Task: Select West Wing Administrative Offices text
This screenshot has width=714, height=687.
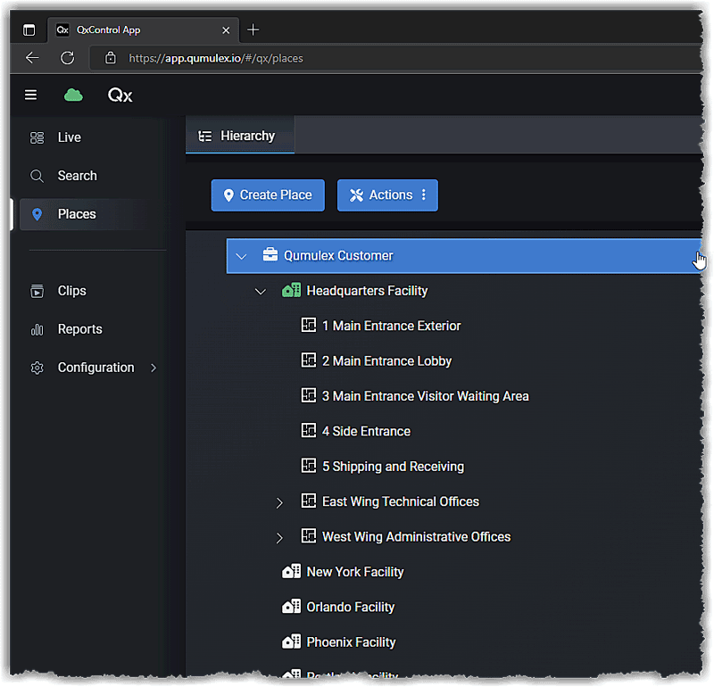Action: point(417,536)
